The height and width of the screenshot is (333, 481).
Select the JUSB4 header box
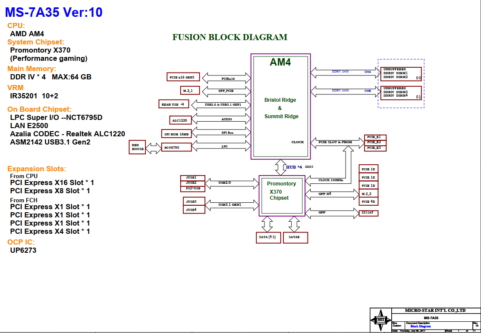click(x=192, y=210)
